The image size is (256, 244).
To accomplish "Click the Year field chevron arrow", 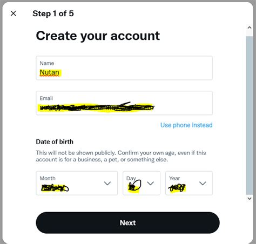I will point(203,184).
